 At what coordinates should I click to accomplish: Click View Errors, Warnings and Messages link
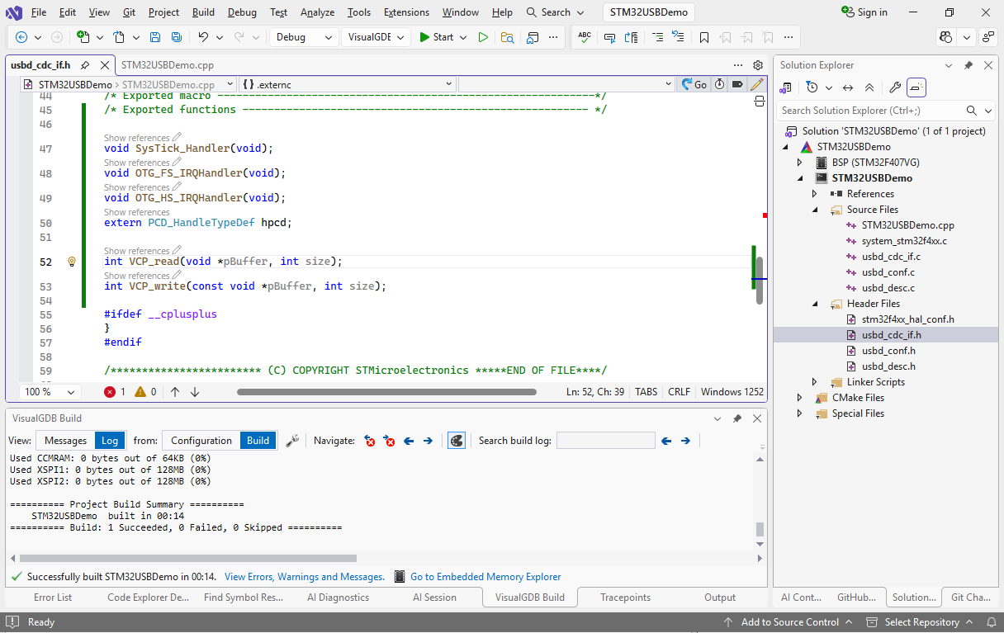pos(304,577)
